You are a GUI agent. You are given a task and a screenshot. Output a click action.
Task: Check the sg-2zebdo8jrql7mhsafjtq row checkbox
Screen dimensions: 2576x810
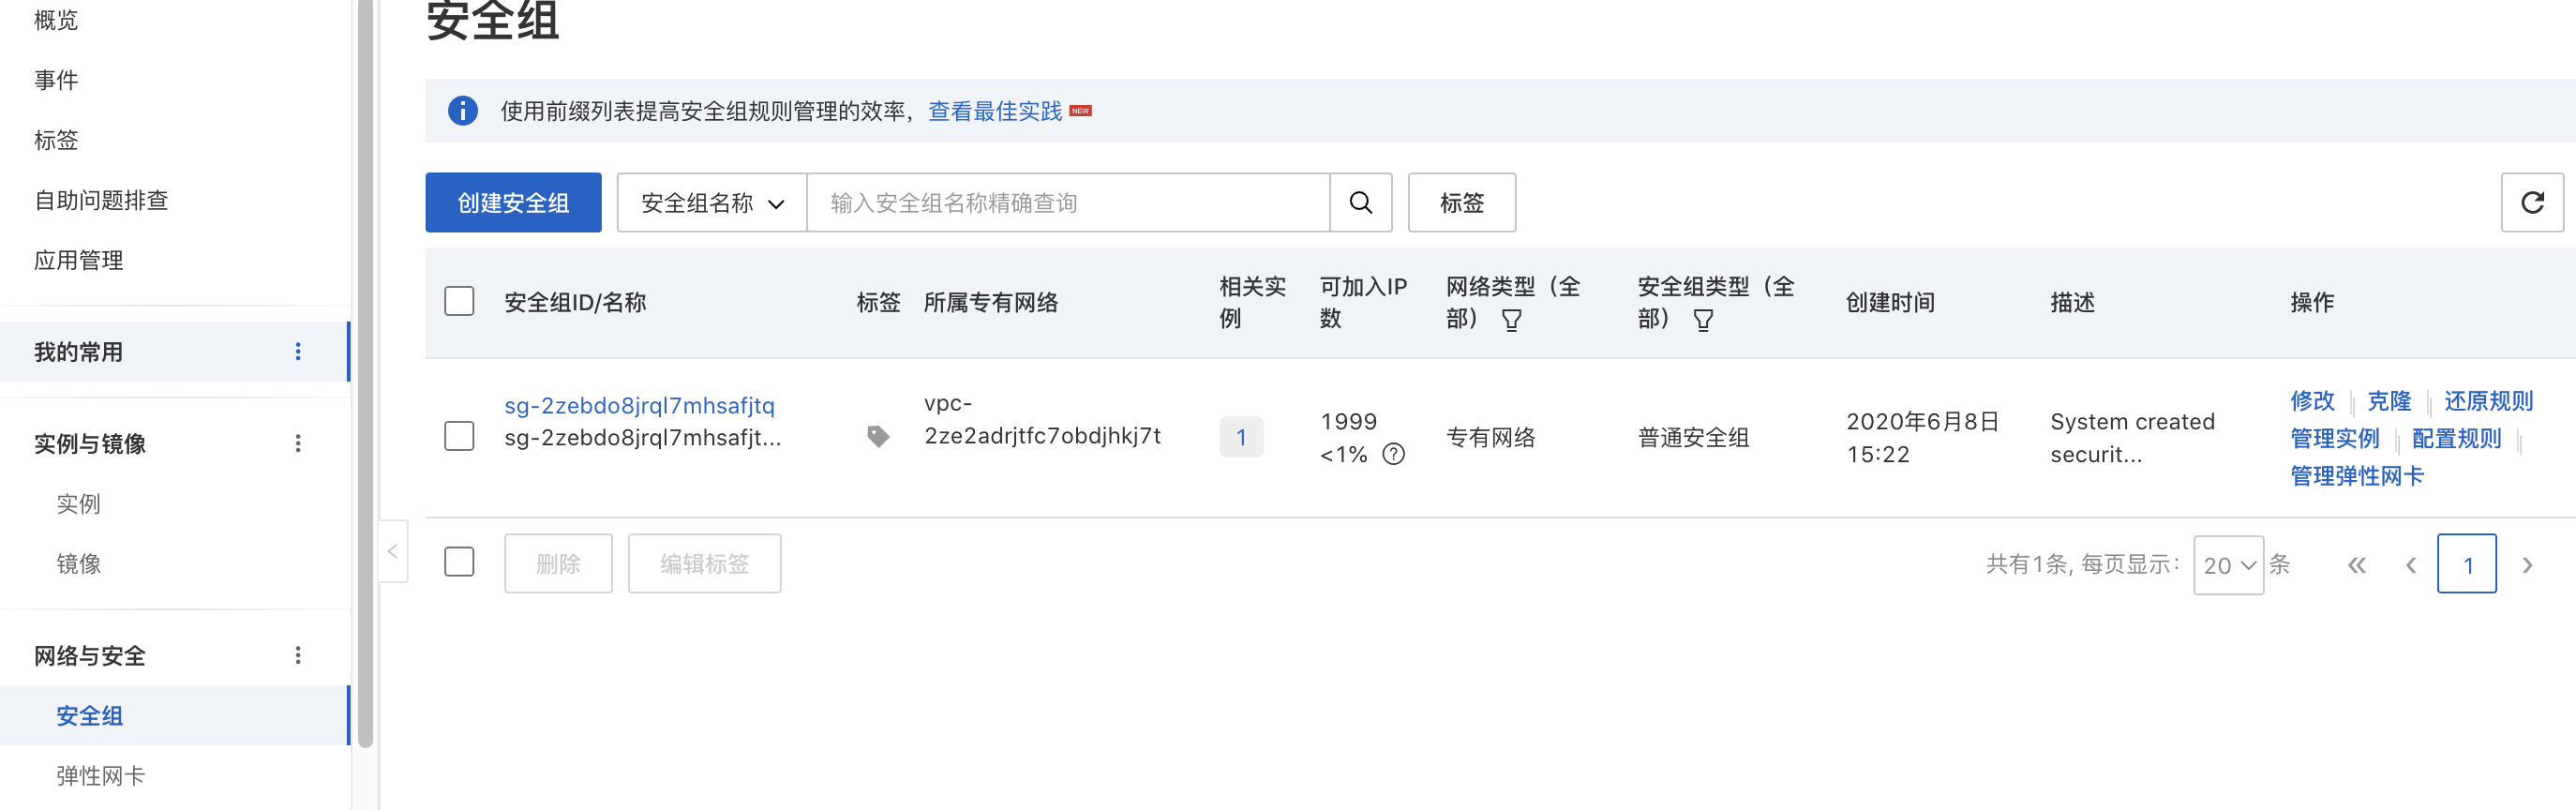[x=459, y=437]
